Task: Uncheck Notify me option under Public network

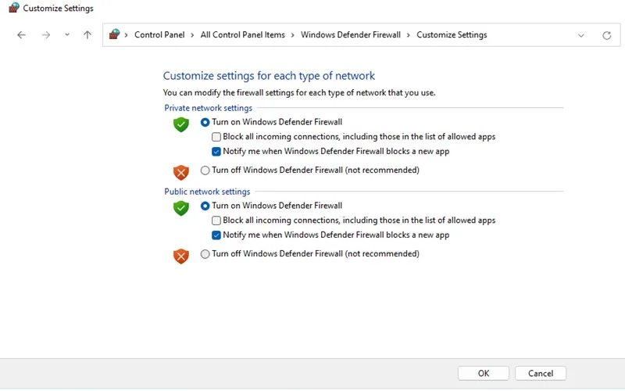Action: (x=216, y=235)
